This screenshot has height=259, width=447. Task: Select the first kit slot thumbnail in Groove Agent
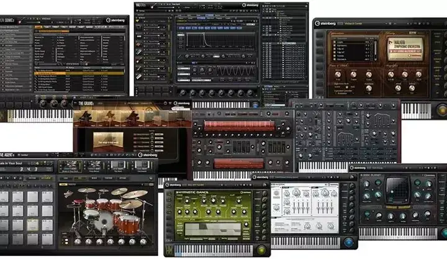click(70, 166)
